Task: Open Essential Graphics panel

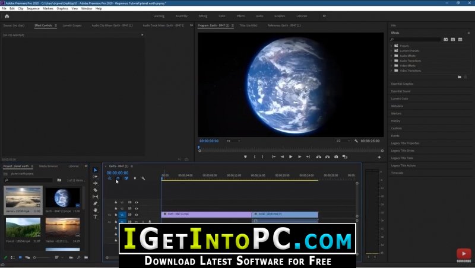Action: click(x=402, y=84)
